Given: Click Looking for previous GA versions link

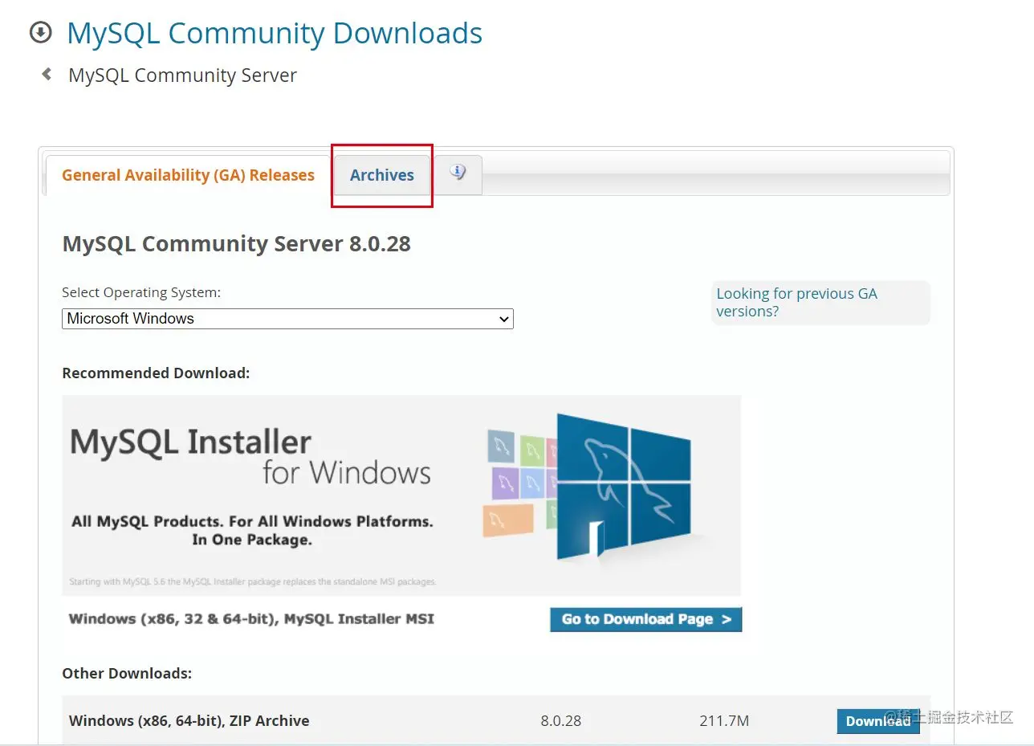Looking at the screenshot, I should tap(796, 303).
